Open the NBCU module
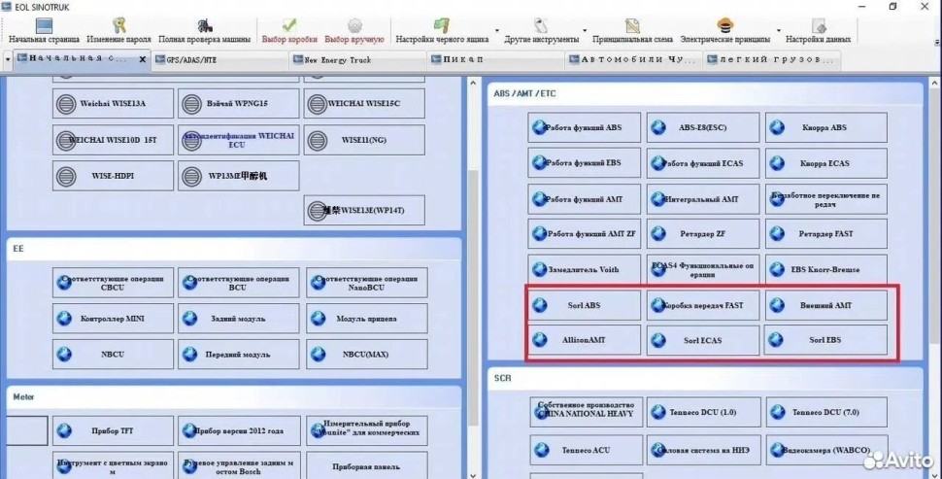942x479 pixels. pyautogui.click(x=113, y=355)
